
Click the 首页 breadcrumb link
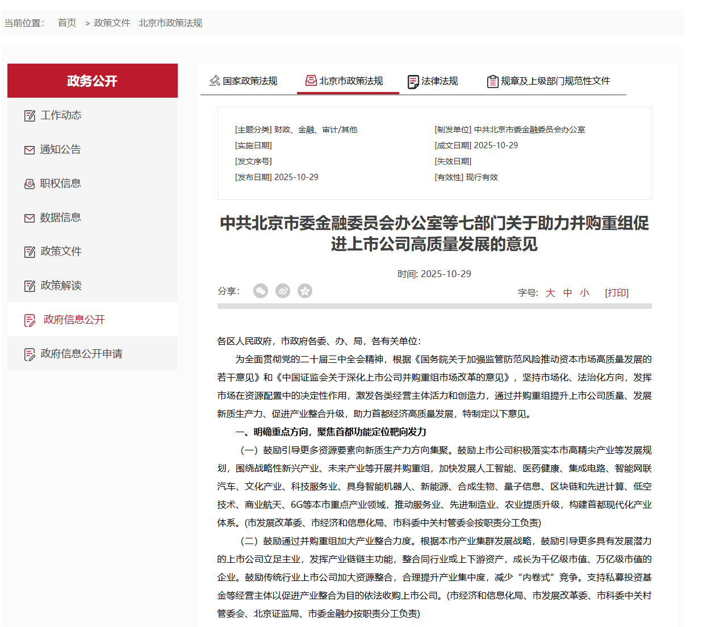tap(67, 23)
